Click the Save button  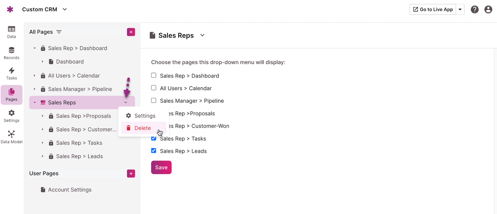[x=161, y=167]
